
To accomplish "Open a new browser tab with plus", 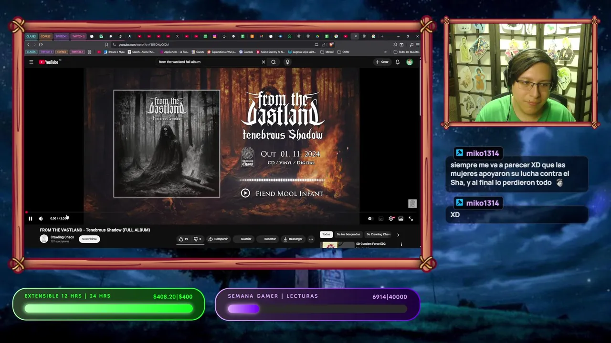I will click(x=383, y=36).
